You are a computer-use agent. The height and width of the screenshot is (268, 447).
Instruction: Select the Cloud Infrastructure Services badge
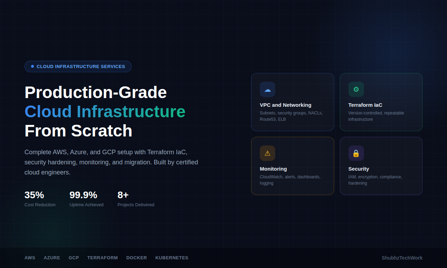click(x=78, y=66)
